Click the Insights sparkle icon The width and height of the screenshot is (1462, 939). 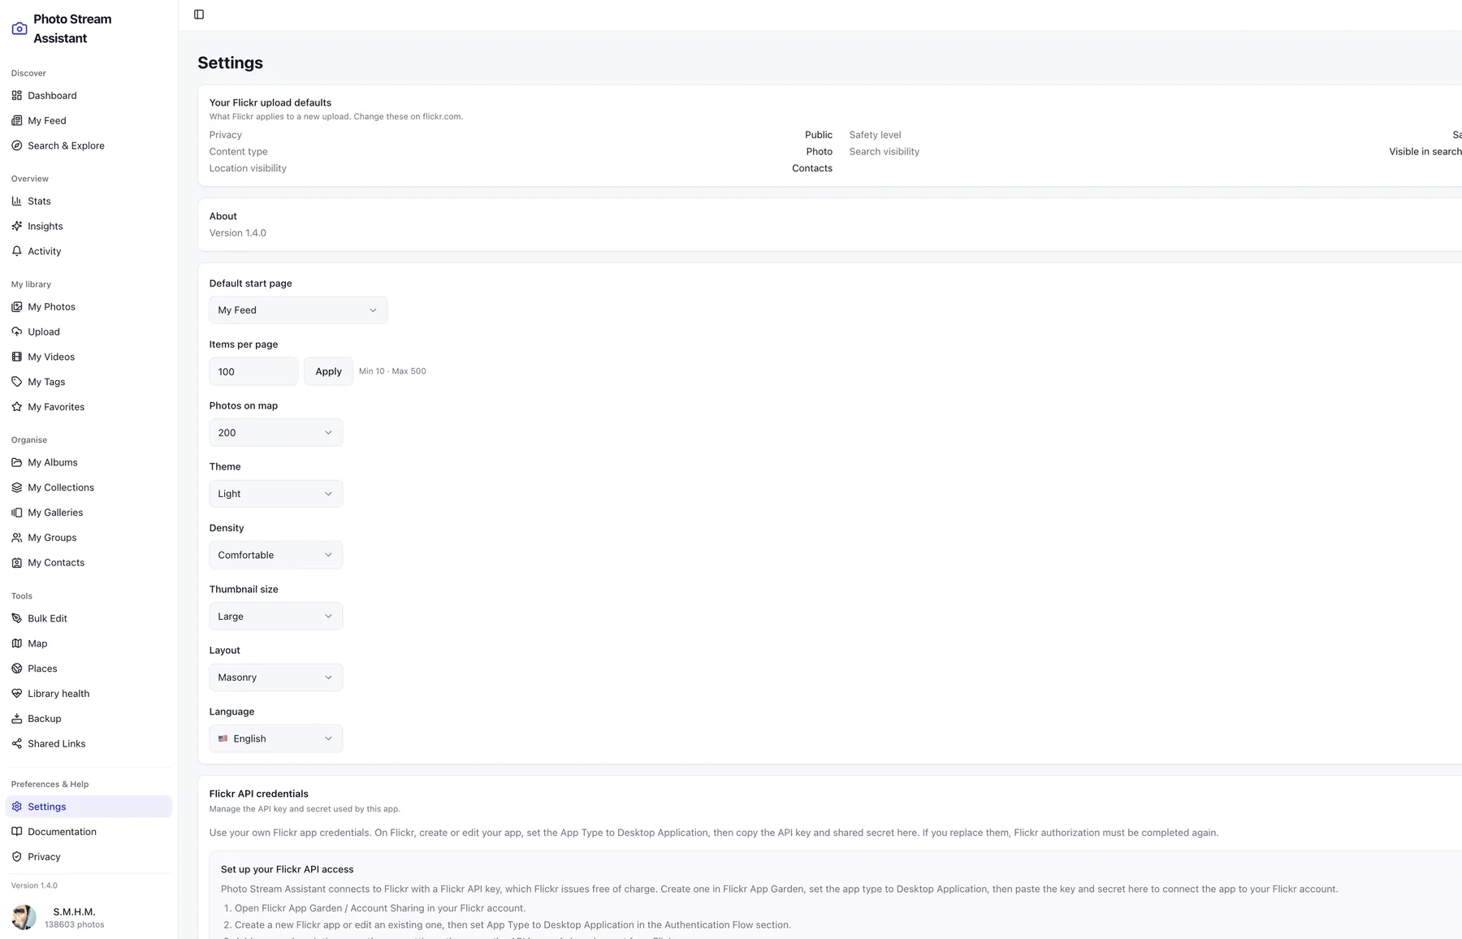(17, 226)
